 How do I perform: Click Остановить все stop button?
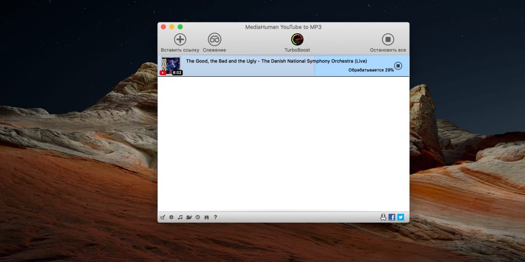tap(388, 39)
